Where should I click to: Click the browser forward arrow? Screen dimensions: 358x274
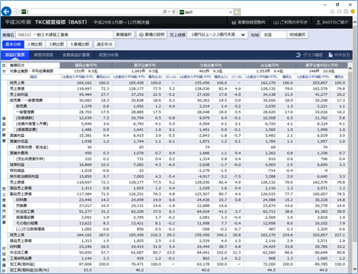click(x=16, y=11)
